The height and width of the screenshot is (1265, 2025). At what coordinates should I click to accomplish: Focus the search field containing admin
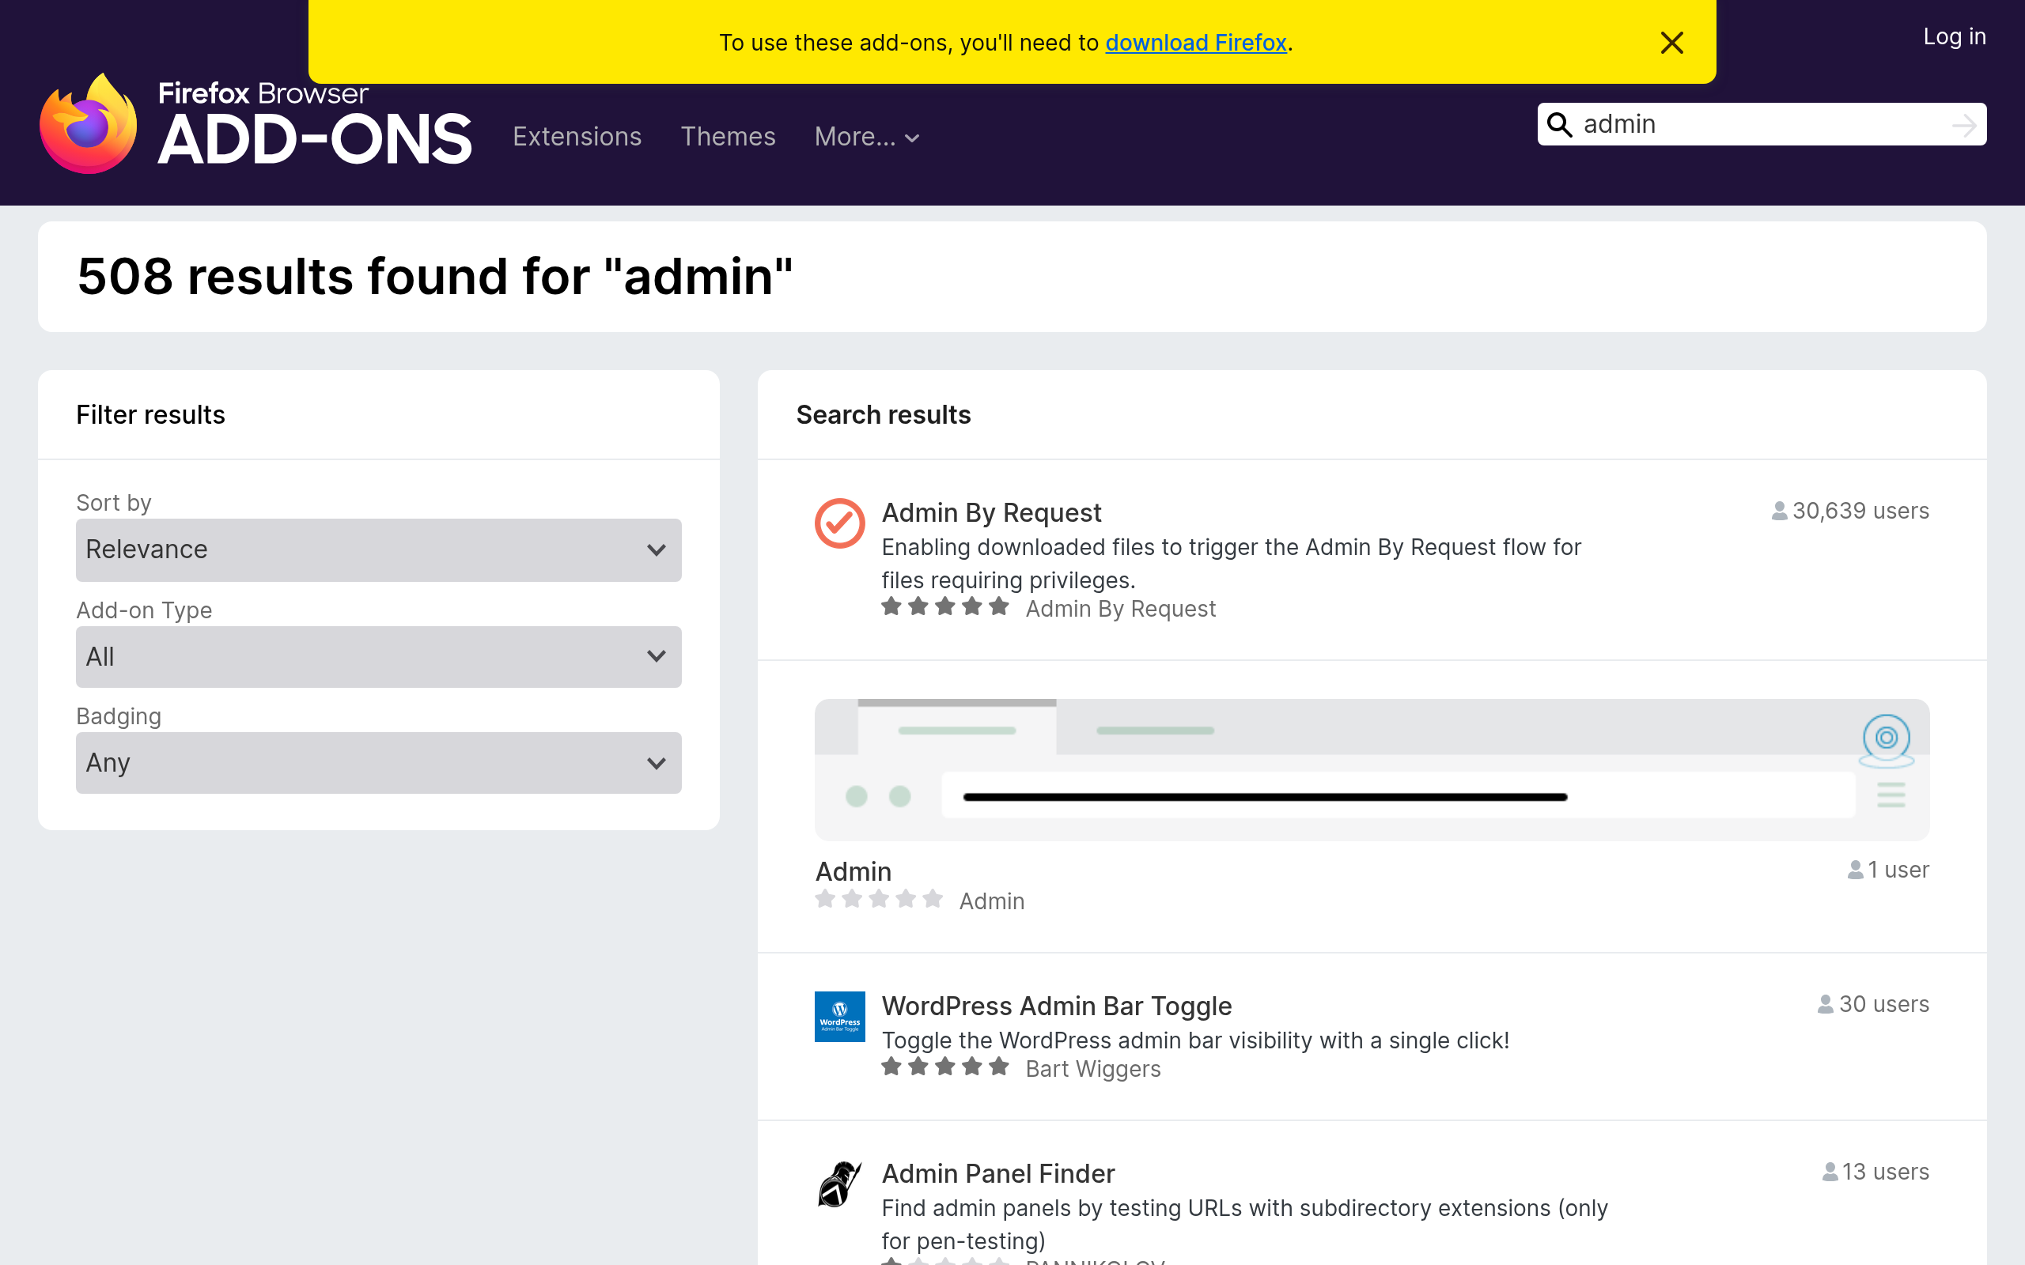tap(1762, 125)
